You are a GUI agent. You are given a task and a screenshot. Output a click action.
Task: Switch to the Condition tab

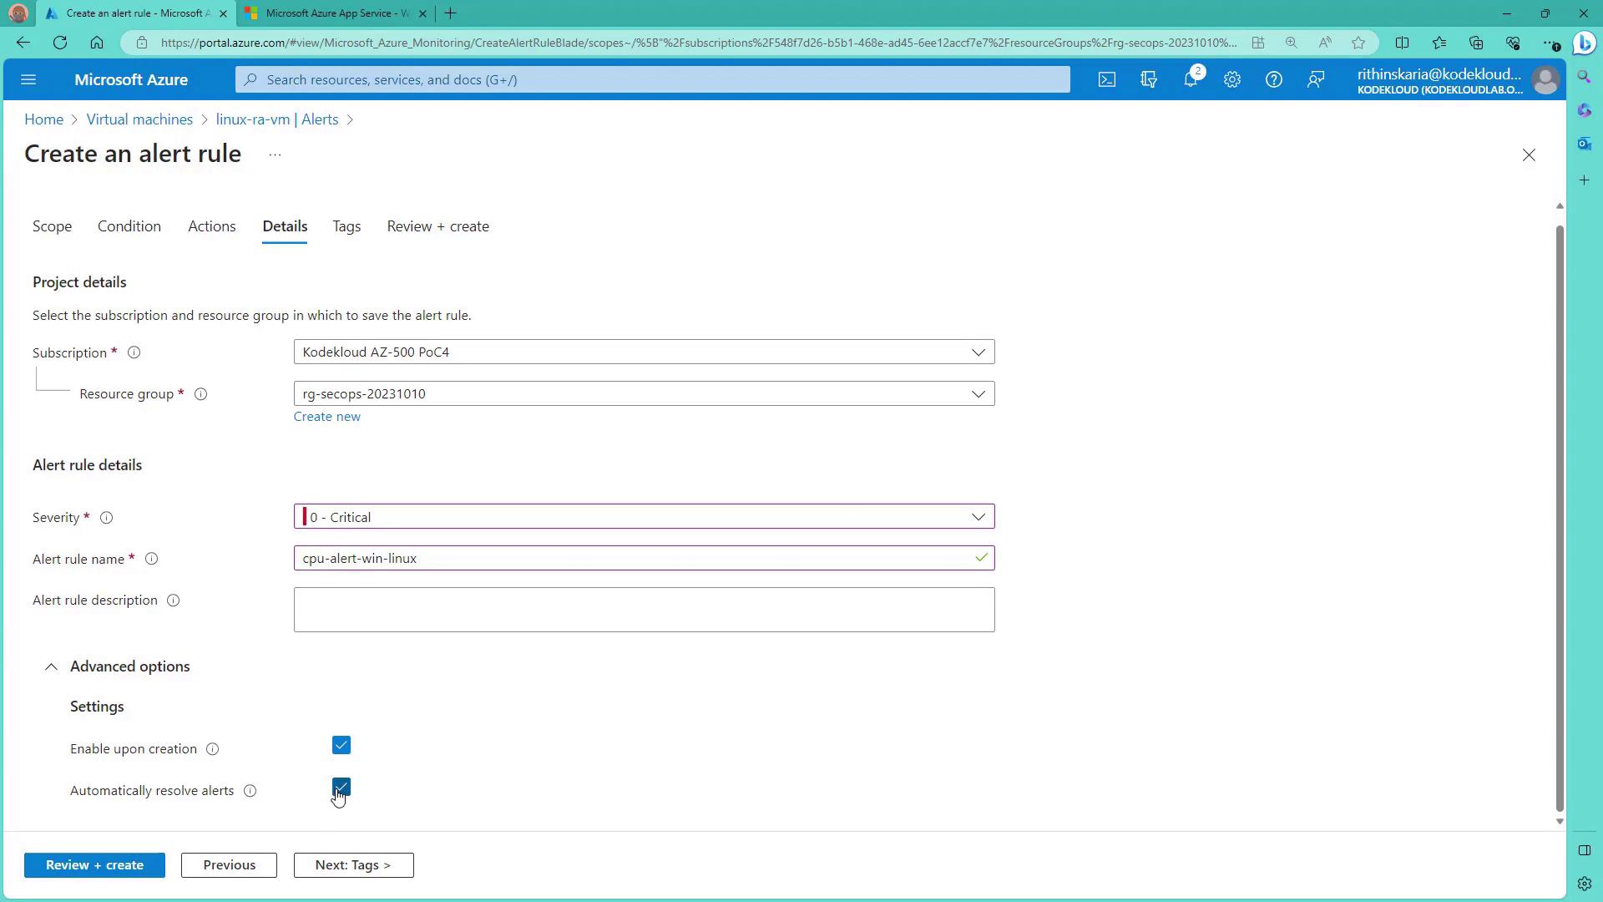tap(129, 226)
